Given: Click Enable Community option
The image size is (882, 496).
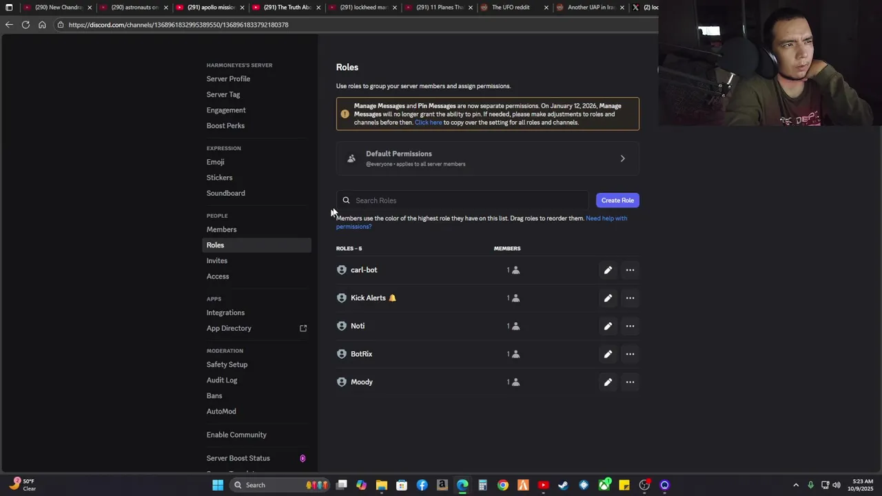Looking at the screenshot, I should pos(236,435).
